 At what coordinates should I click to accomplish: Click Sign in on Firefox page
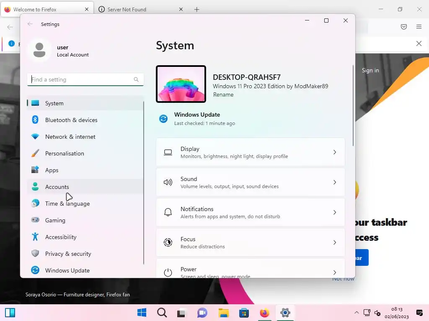tap(370, 70)
